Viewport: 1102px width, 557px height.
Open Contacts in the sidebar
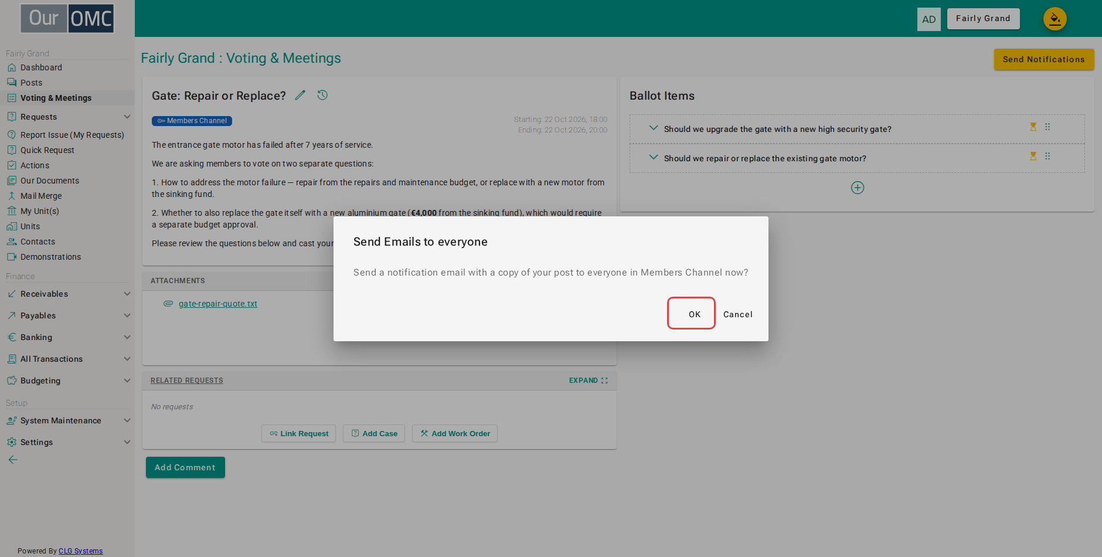coord(38,242)
